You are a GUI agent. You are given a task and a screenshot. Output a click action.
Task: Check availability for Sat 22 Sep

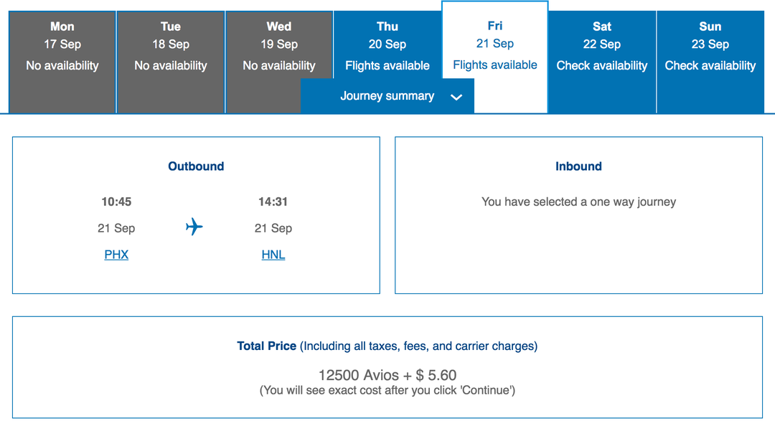click(x=601, y=44)
